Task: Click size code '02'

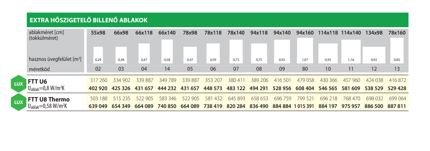Action: point(98,69)
